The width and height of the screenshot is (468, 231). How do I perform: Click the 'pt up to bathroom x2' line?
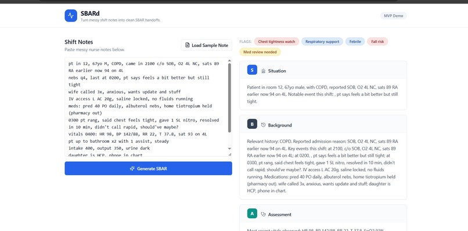[x=118, y=141]
